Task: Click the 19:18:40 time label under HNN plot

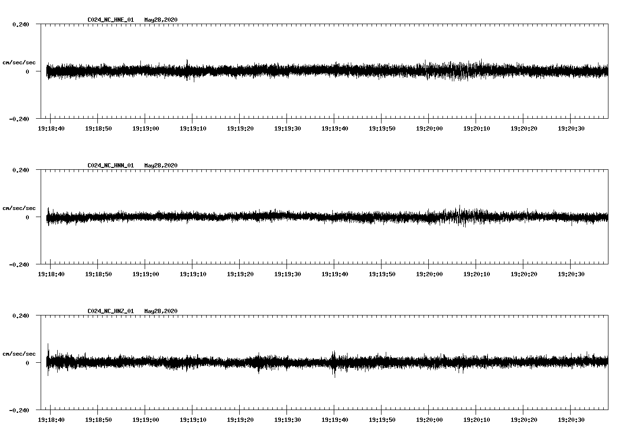Action: [x=51, y=274]
